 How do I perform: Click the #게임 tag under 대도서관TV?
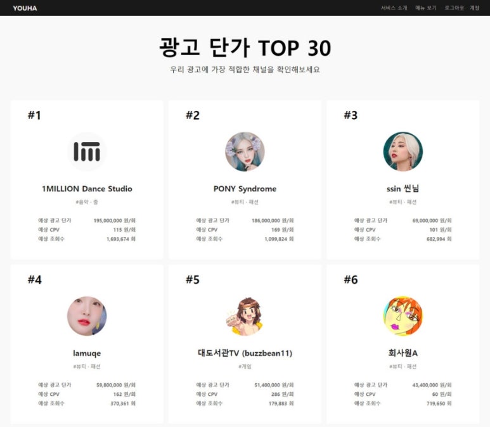pos(245,366)
